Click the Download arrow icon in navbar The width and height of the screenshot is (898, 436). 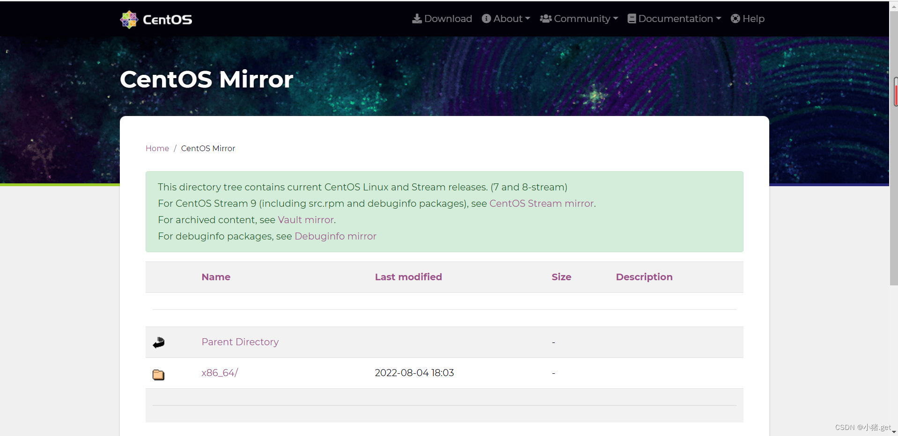click(x=417, y=19)
